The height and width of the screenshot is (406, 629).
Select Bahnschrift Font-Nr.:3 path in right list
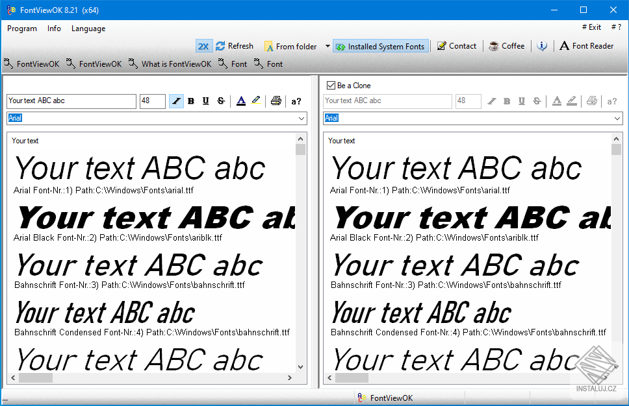click(446, 285)
